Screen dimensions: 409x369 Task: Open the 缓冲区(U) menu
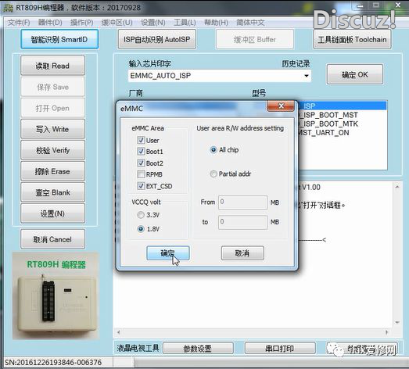117,23
